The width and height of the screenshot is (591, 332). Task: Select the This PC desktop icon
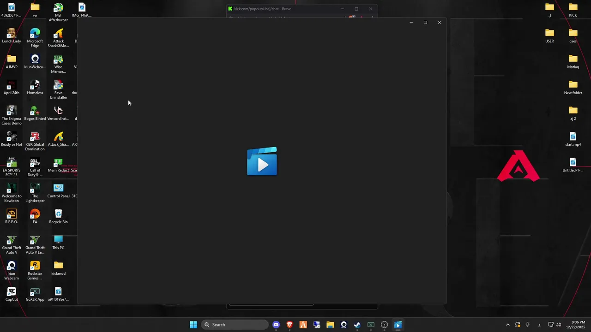[x=58, y=243]
